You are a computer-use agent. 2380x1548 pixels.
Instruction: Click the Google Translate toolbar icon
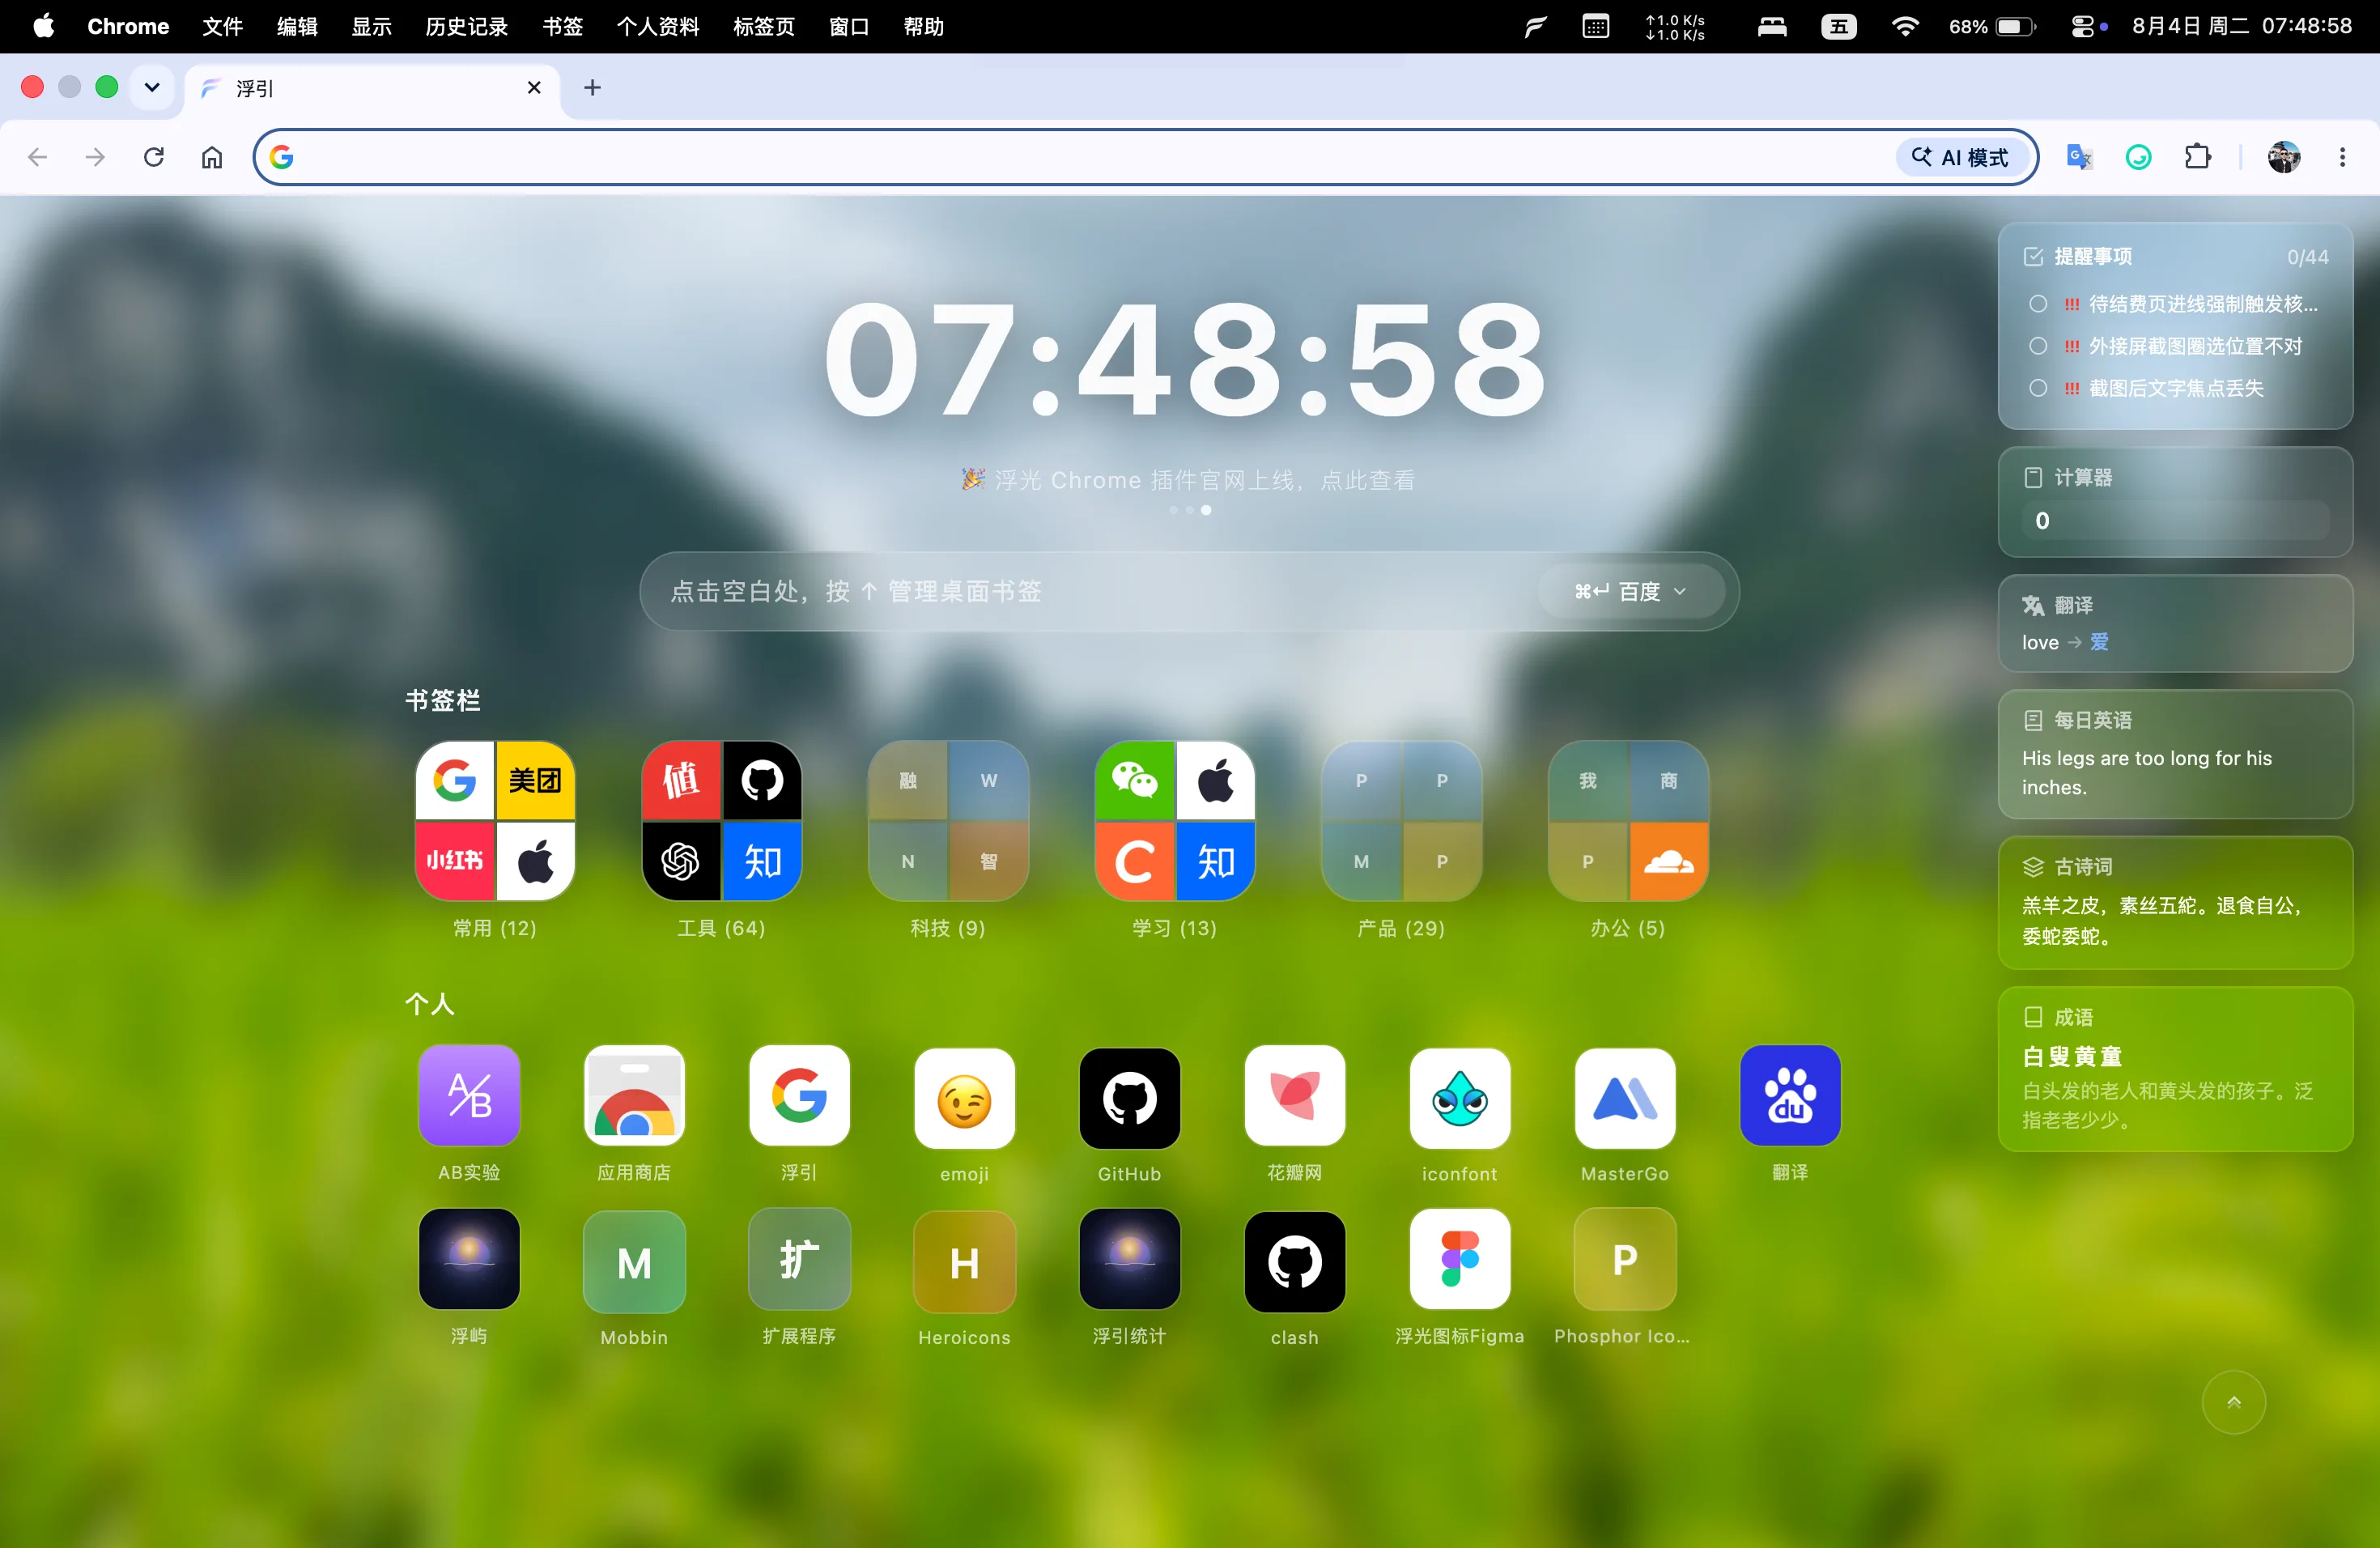pyautogui.click(x=2080, y=157)
